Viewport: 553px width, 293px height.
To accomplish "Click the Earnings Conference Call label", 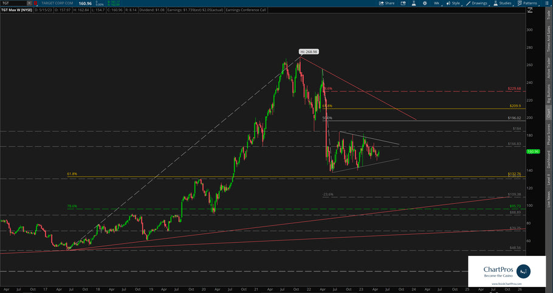I will coord(246,10).
